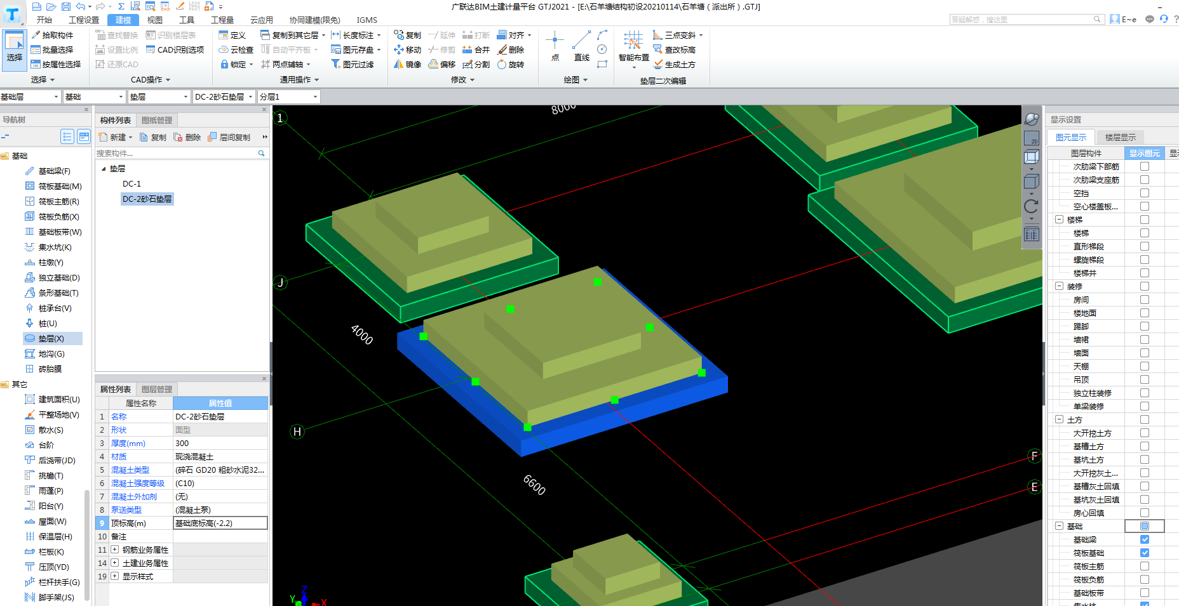
Task: Click the 图元过滤 element filter tool
Action: [353, 64]
